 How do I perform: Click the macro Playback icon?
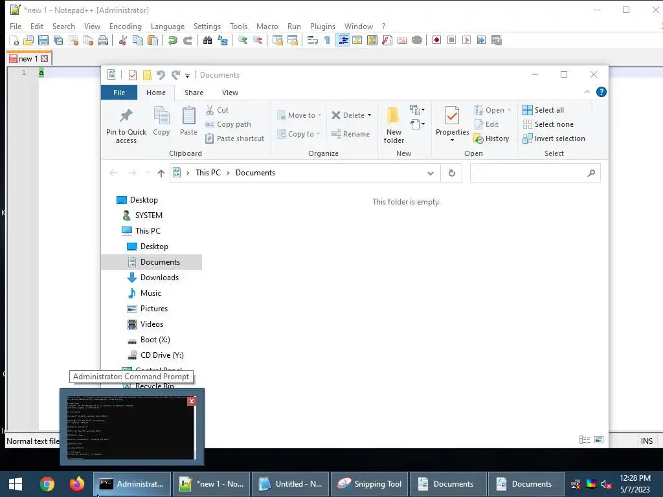[x=466, y=40]
